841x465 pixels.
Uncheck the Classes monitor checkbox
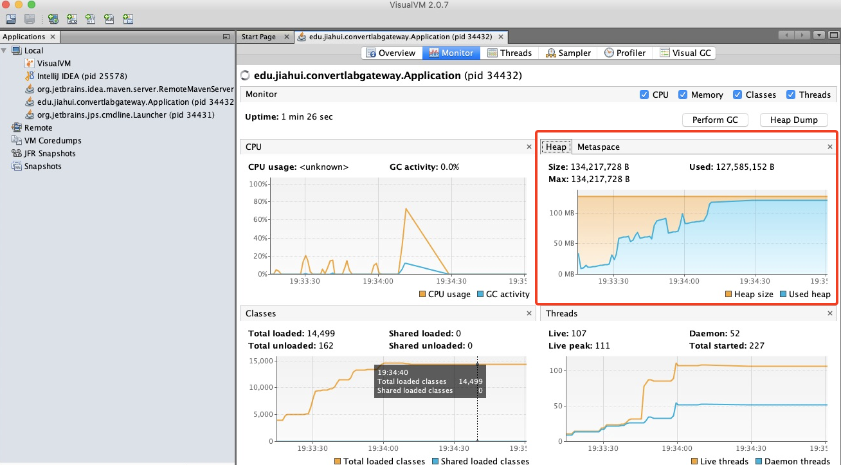click(737, 95)
